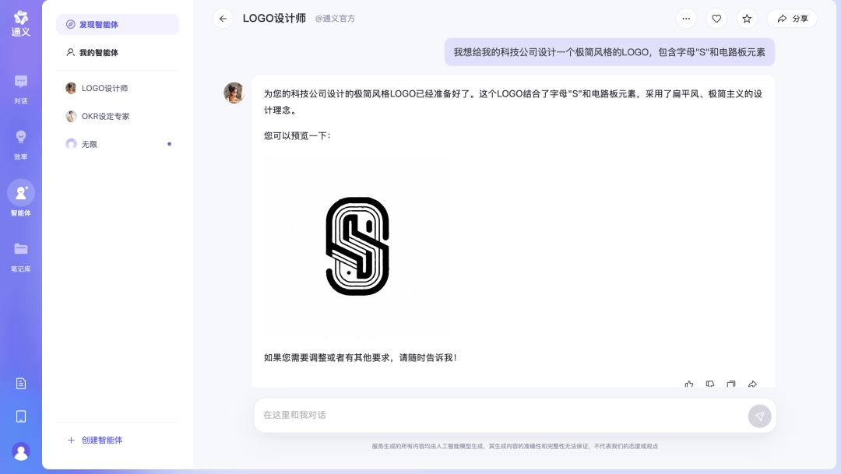
Task: Give a thumbs-down on the assistant's response
Action: 709,384
